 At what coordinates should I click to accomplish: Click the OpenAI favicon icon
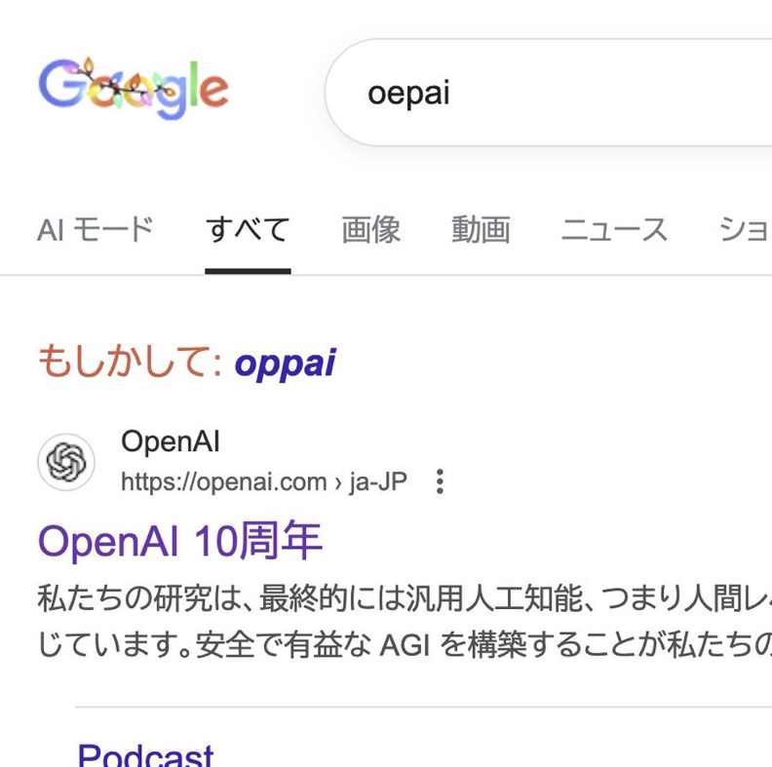point(66,462)
